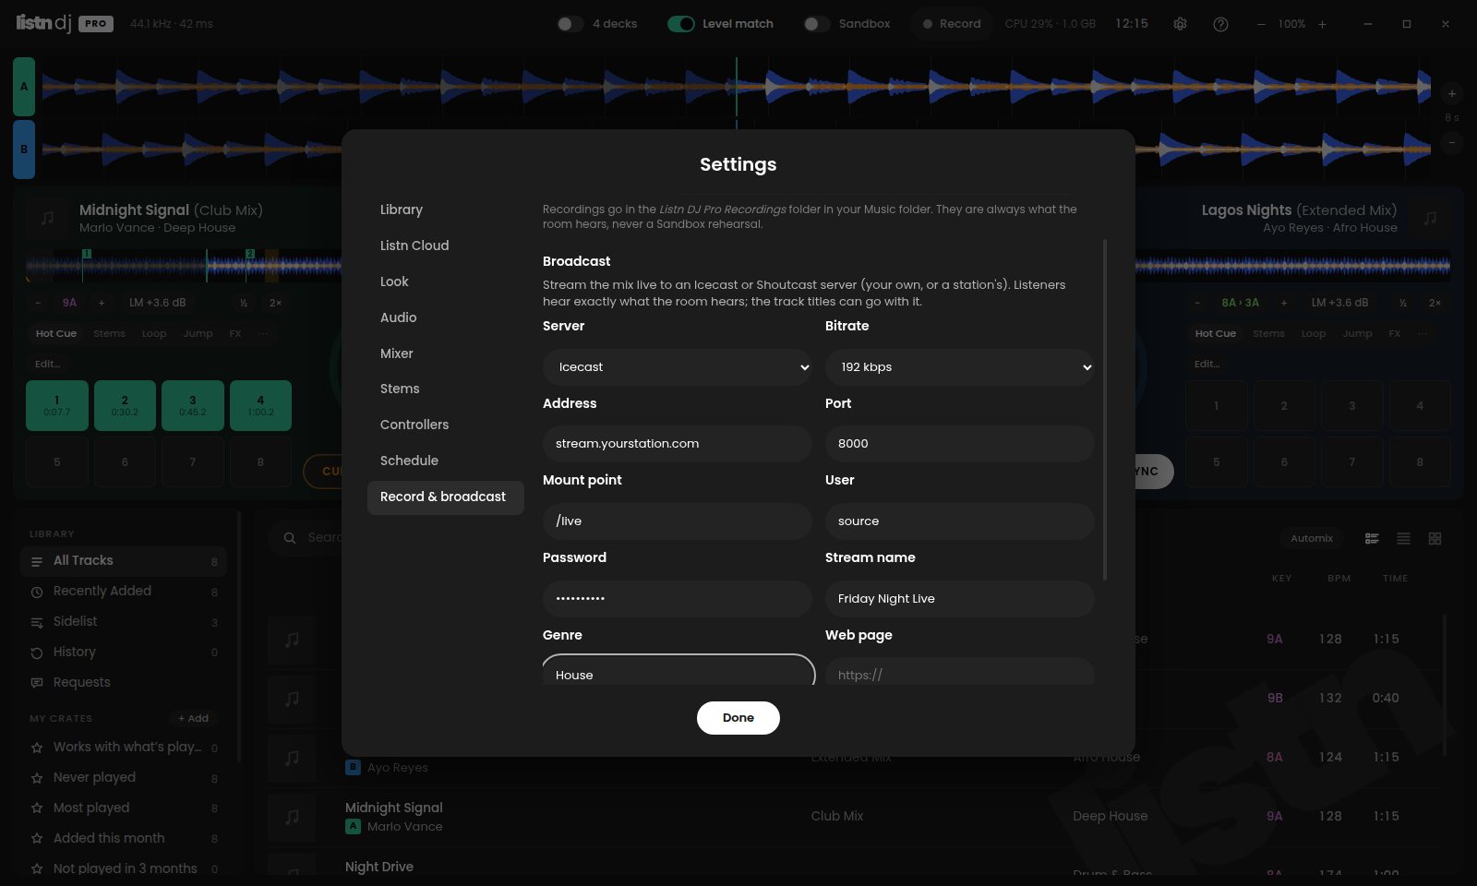
Task: Increase interface zoom above 100%
Action: (x=1322, y=24)
